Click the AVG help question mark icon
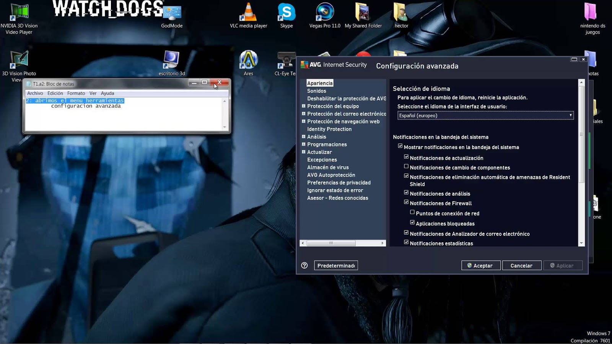Viewport: 612px width, 344px height. click(304, 265)
